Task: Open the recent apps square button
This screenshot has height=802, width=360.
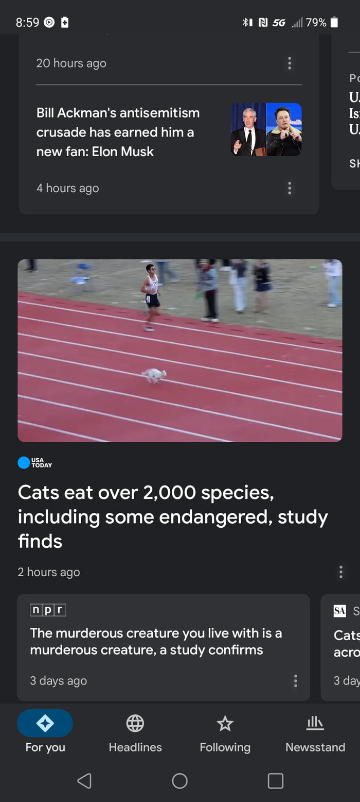Action: click(276, 781)
